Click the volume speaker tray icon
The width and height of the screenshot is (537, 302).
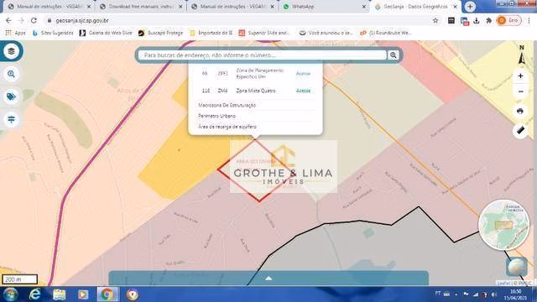coord(494,294)
